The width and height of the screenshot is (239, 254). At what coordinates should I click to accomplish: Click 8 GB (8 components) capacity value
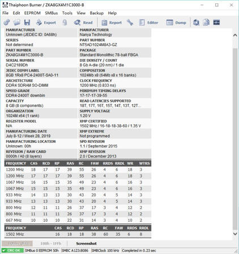tap(24, 106)
